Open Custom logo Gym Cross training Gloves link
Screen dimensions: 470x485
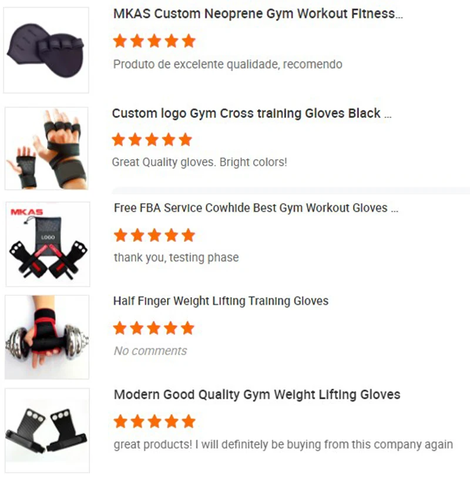[x=251, y=113]
